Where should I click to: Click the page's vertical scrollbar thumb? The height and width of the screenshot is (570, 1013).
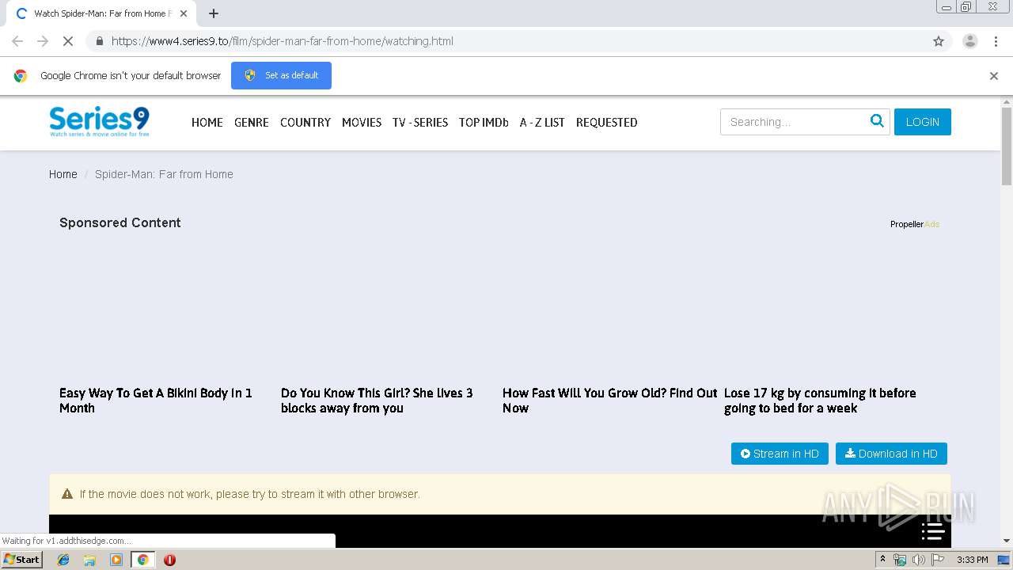point(1007,146)
